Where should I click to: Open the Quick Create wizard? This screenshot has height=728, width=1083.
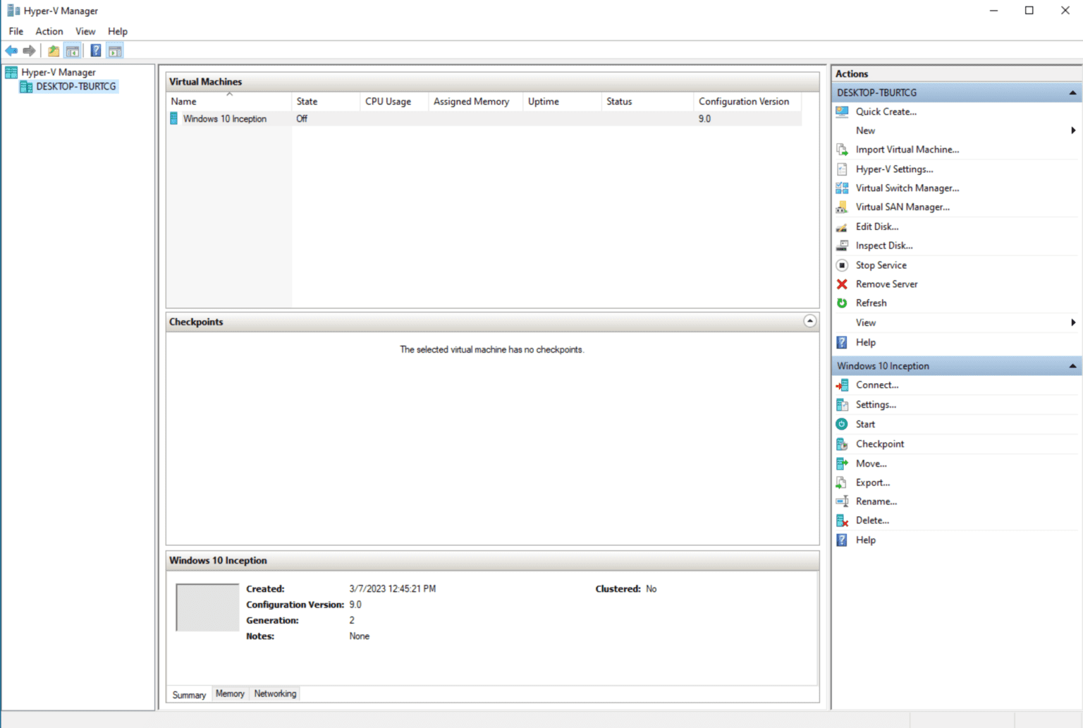(886, 111)
